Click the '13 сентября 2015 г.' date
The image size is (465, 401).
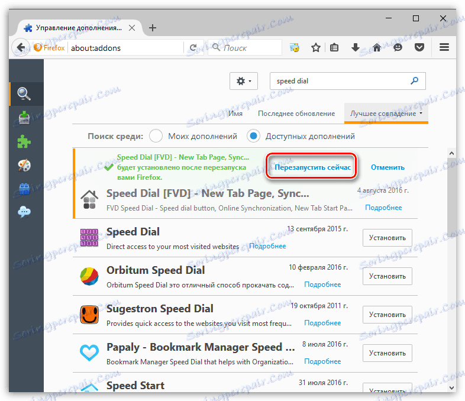pos(317,229)
